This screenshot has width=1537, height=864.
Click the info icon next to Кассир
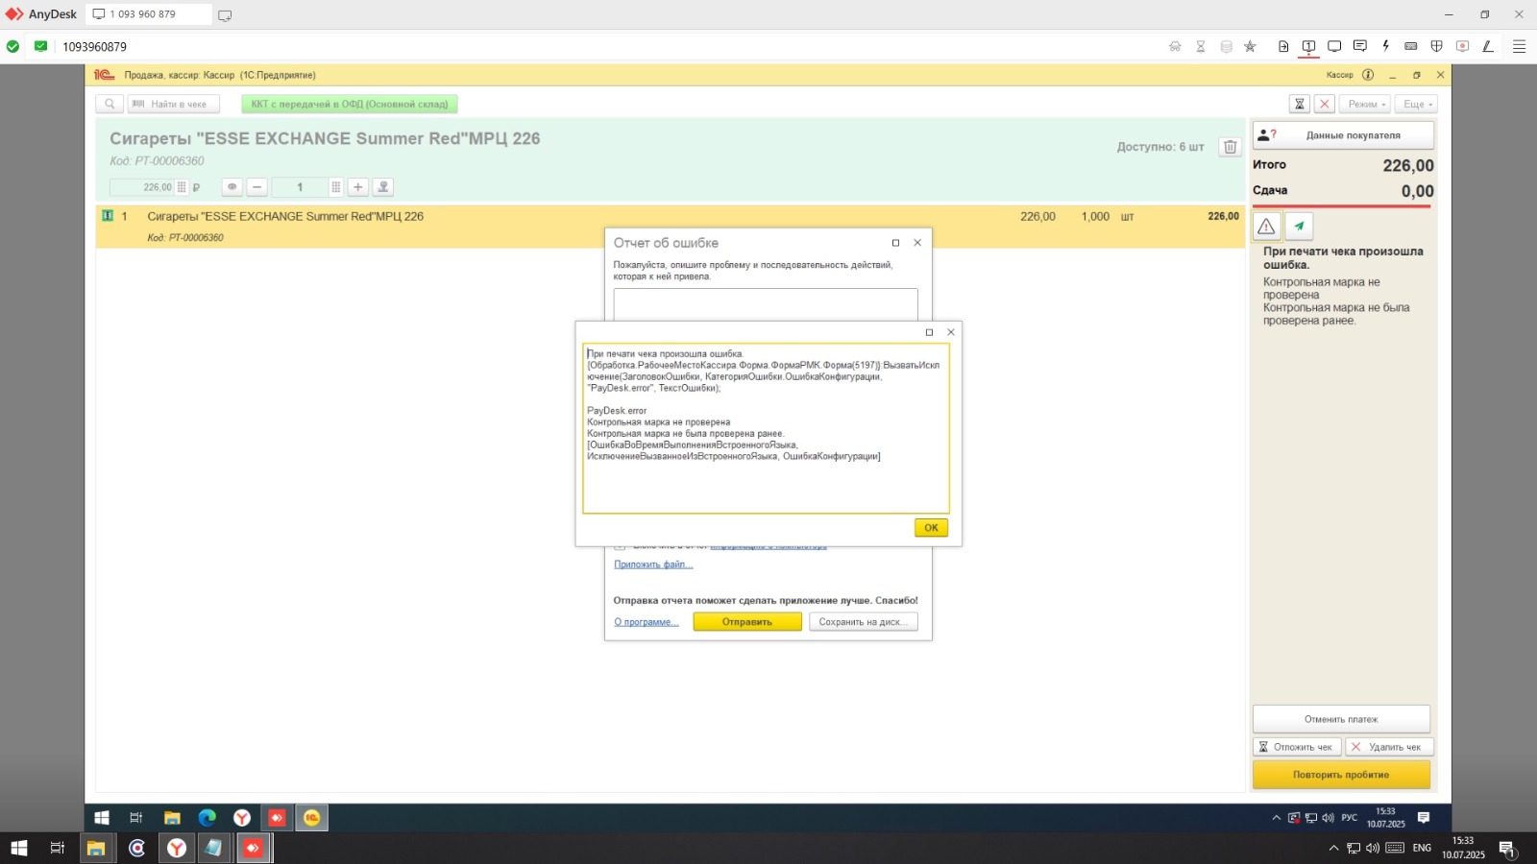coord(1368,75)
